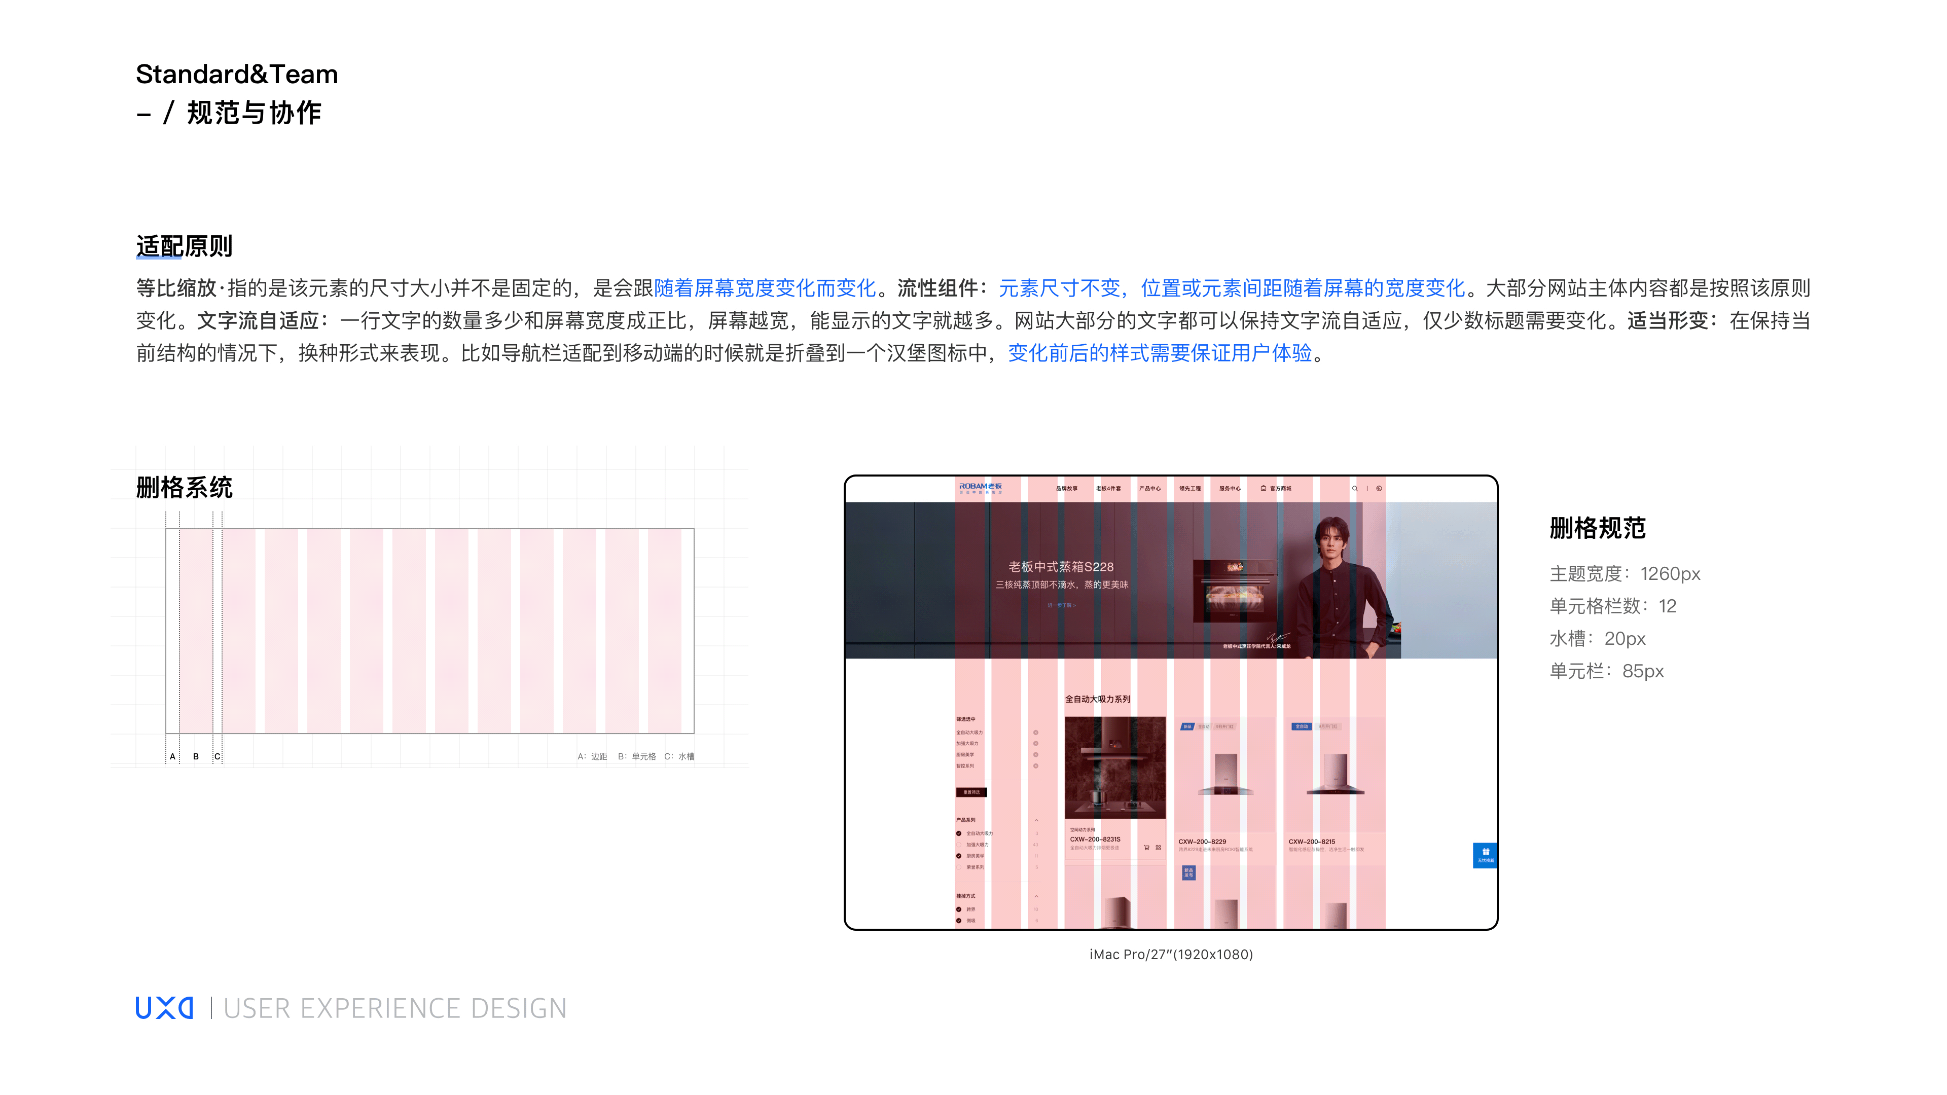Check the 荣誉系列 option
Image resolution: width=1947 pixels, height=1095 pixels.
pos(959,867)
